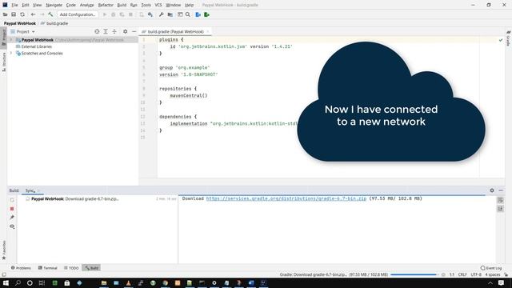
Task: Navigate back with the left arrow icon
Action: click(33, 14)
